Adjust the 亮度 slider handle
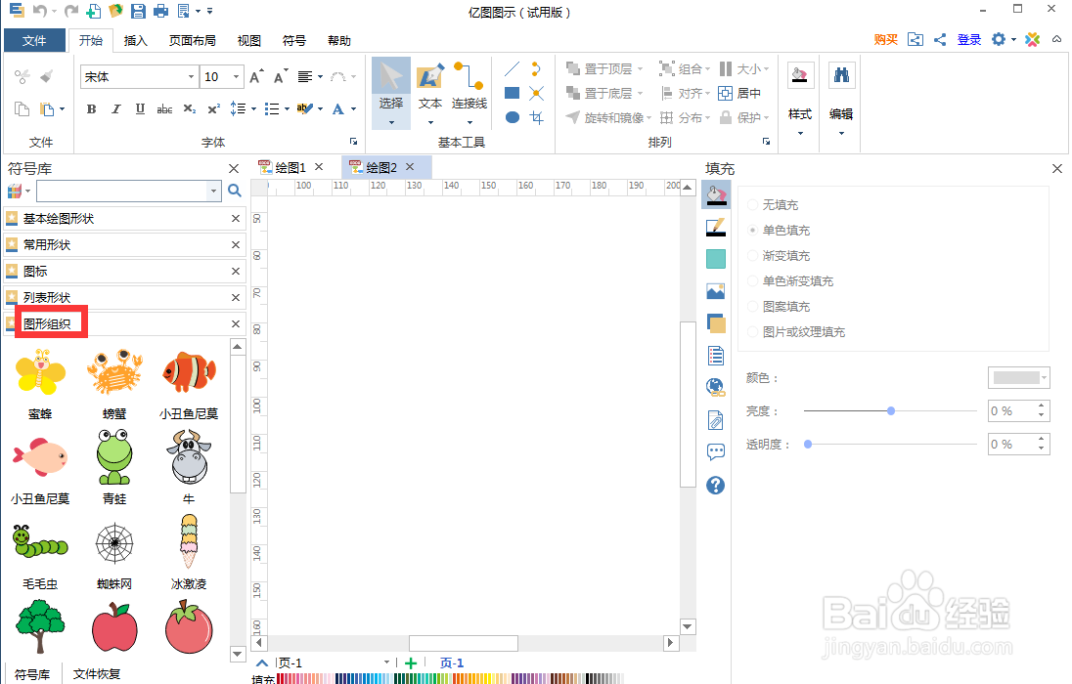Image resolution: width=1072 pixels, height=684 pixels. point(891,410)
